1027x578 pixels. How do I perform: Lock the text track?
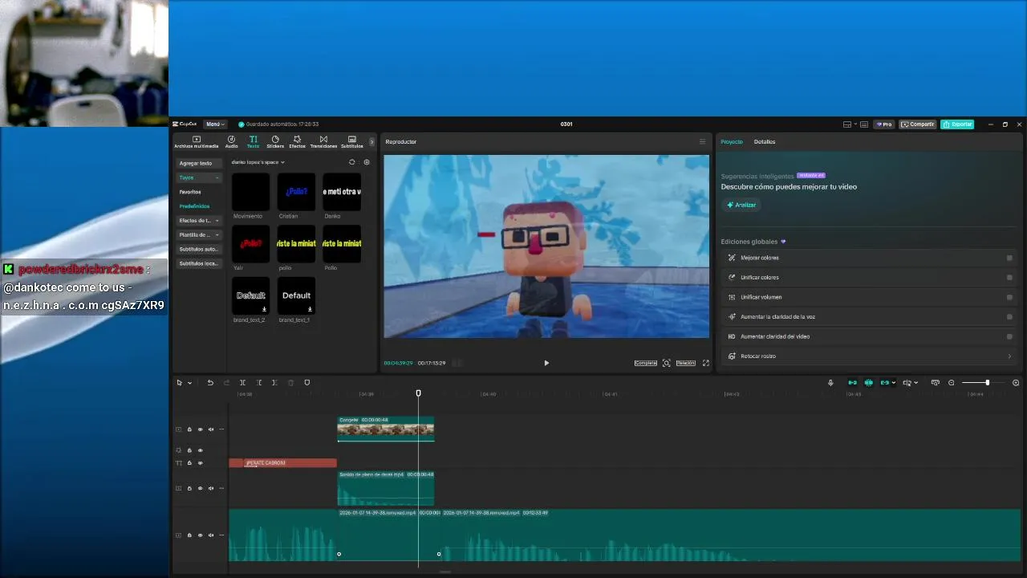[189, 463]
